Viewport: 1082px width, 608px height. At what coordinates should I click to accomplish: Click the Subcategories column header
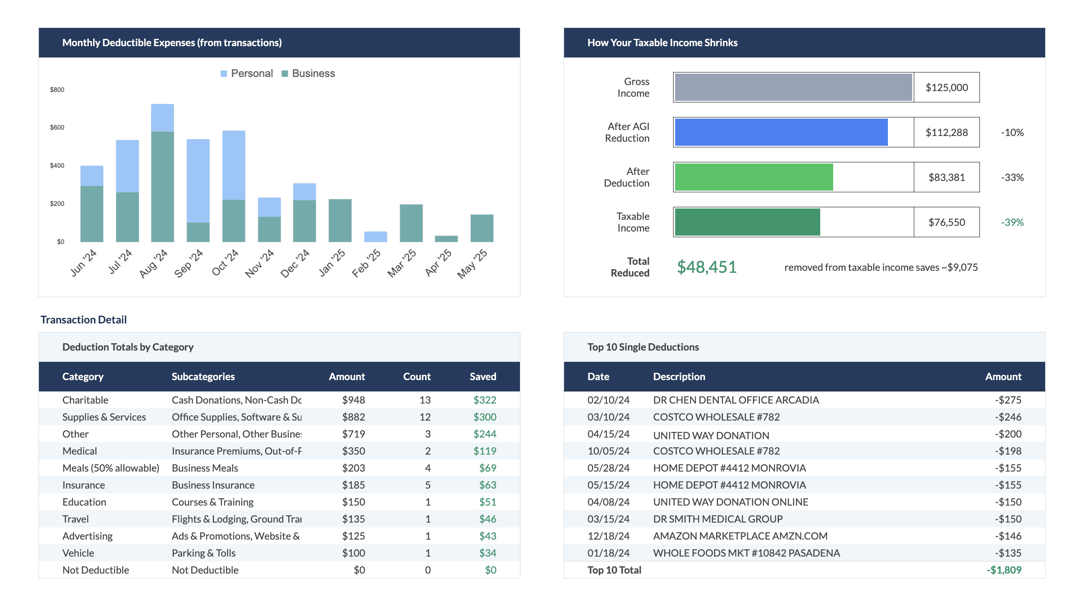pos(203,376)
